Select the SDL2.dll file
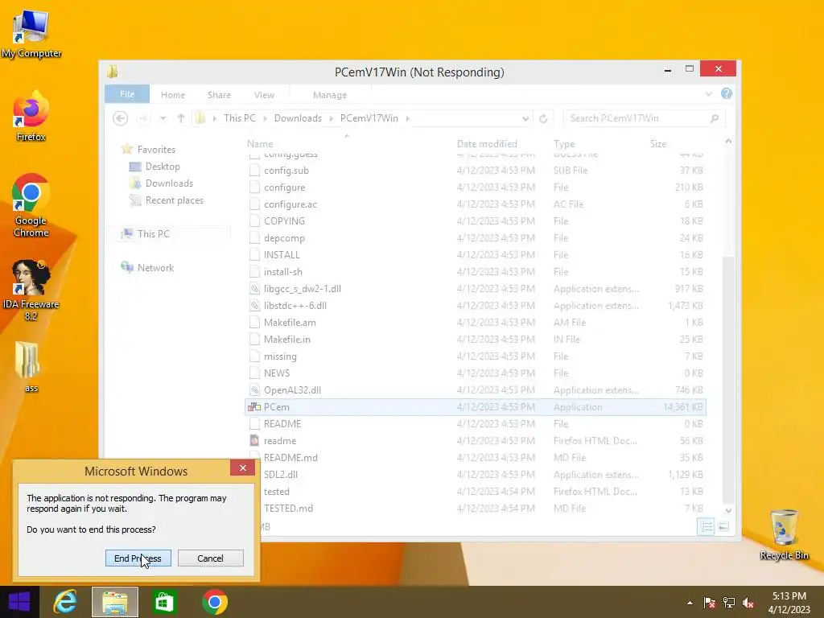The width and height of the screenshot is (824, 618). (x=475, y=474)
